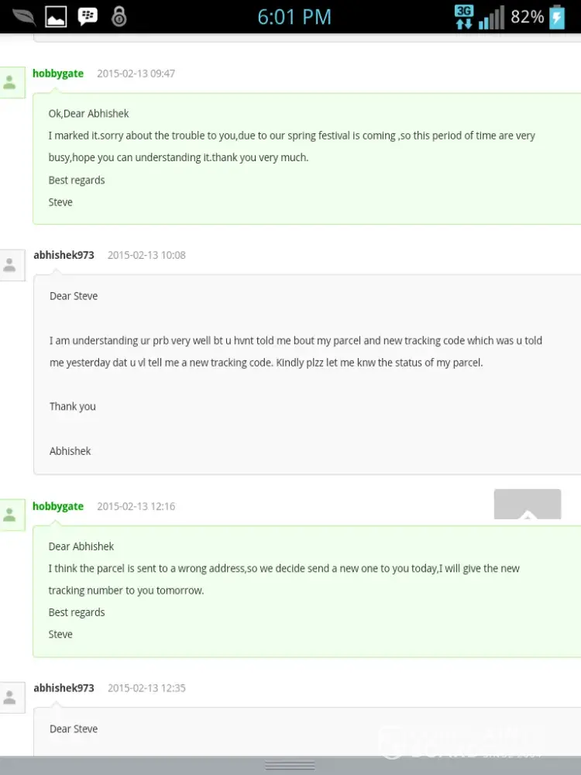
Task: Tap abhishek973's avatar beside the 12:35 message
Action: coord(11,697)
